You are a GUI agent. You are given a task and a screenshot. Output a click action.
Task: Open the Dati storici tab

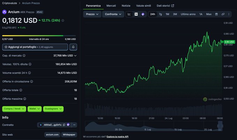point(165,6)
